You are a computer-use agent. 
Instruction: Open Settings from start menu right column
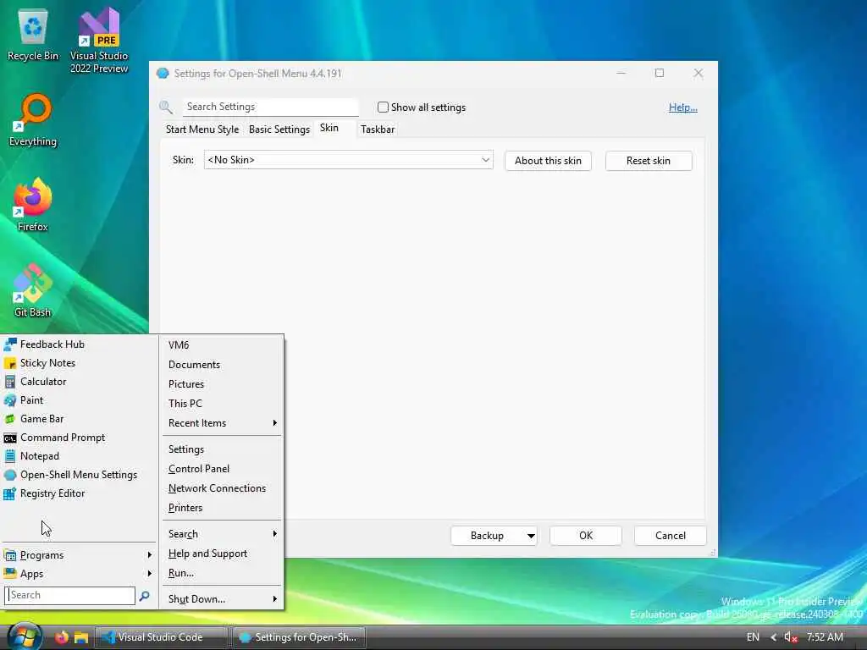pyautogui.click(x=223, y=449)
